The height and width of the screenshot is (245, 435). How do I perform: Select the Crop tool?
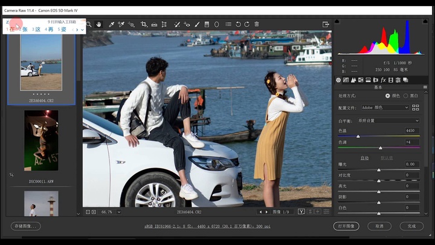click(144, 24)
